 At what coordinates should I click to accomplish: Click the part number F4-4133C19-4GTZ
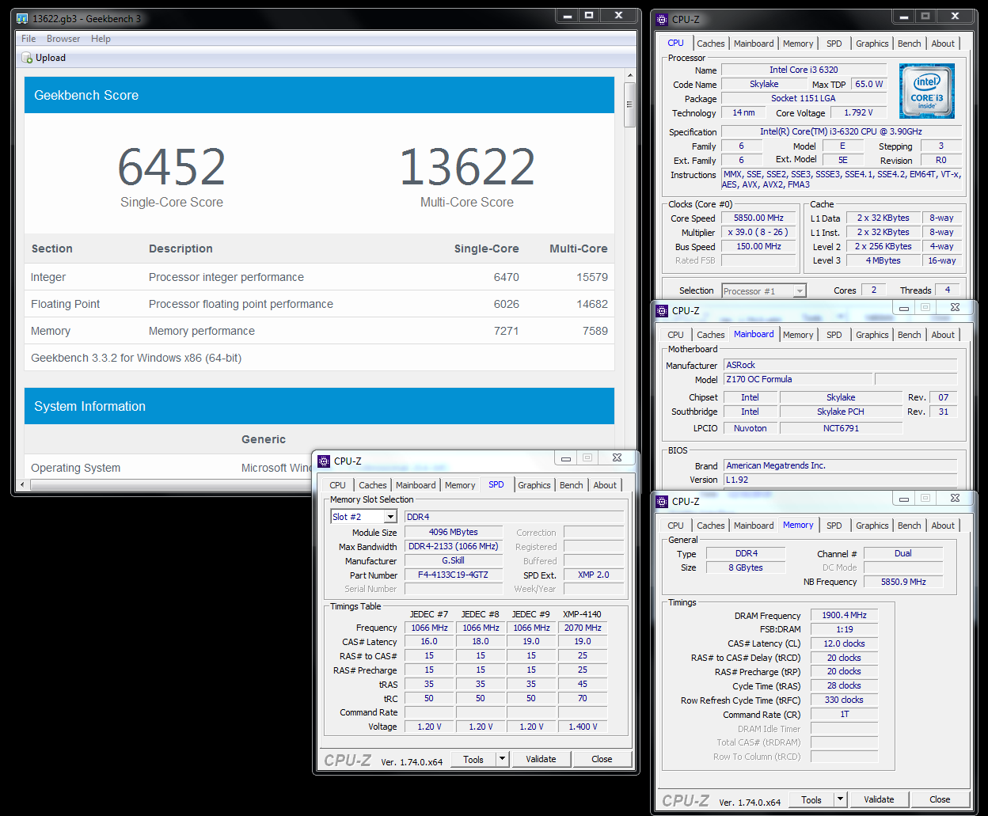coord(454,575)
